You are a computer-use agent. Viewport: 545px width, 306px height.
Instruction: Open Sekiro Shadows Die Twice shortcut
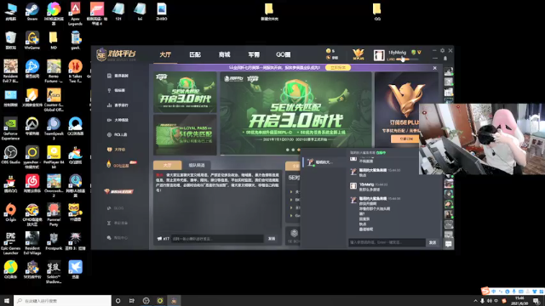[x=54, y=272]
